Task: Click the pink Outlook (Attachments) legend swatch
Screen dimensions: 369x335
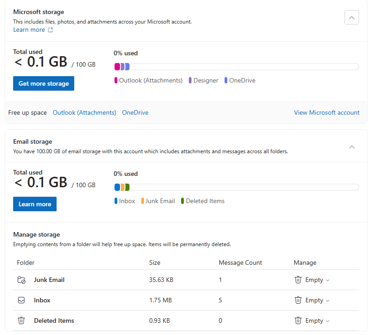Action: tap(116, 80)
